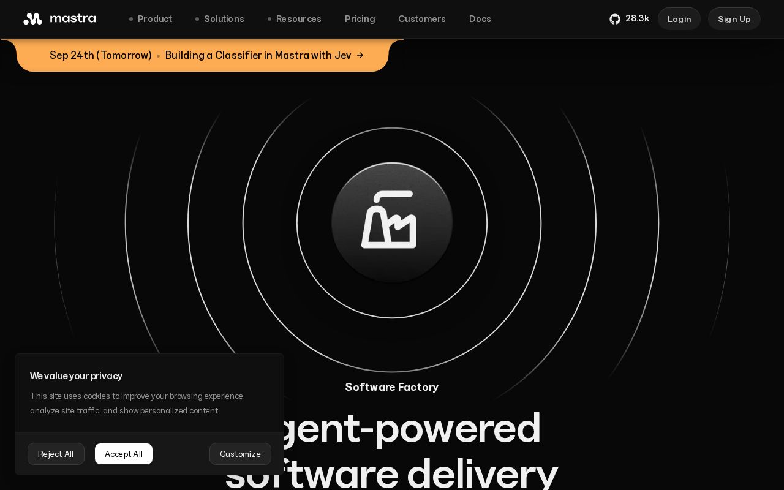Expand the Resources dropdown menu
Screen dimensions: 784x490
point(295,19)
